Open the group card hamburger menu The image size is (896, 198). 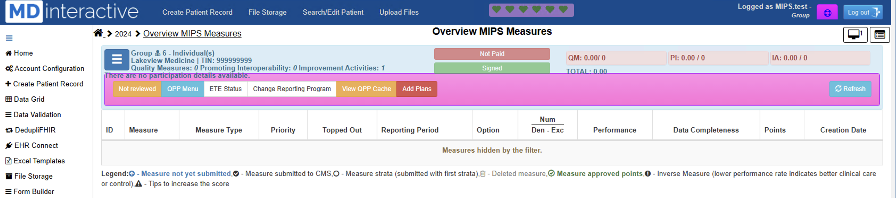tap(117, 59)
